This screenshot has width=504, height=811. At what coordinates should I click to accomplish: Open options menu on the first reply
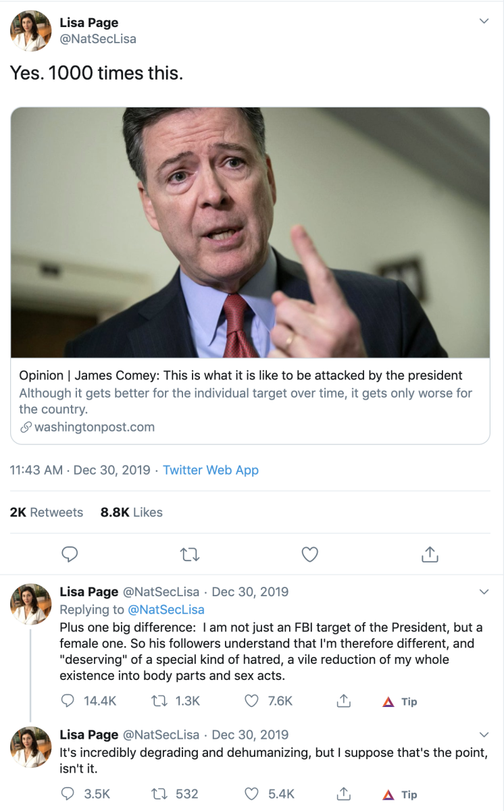pos(484,591)
